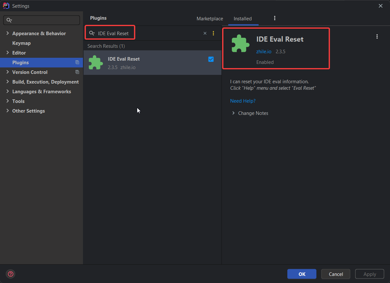Click the IntelliJ IDEA logo in title bar

coord(6,6)
